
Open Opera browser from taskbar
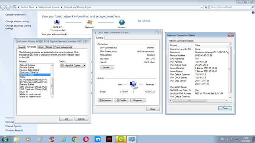tap(86, 139)
